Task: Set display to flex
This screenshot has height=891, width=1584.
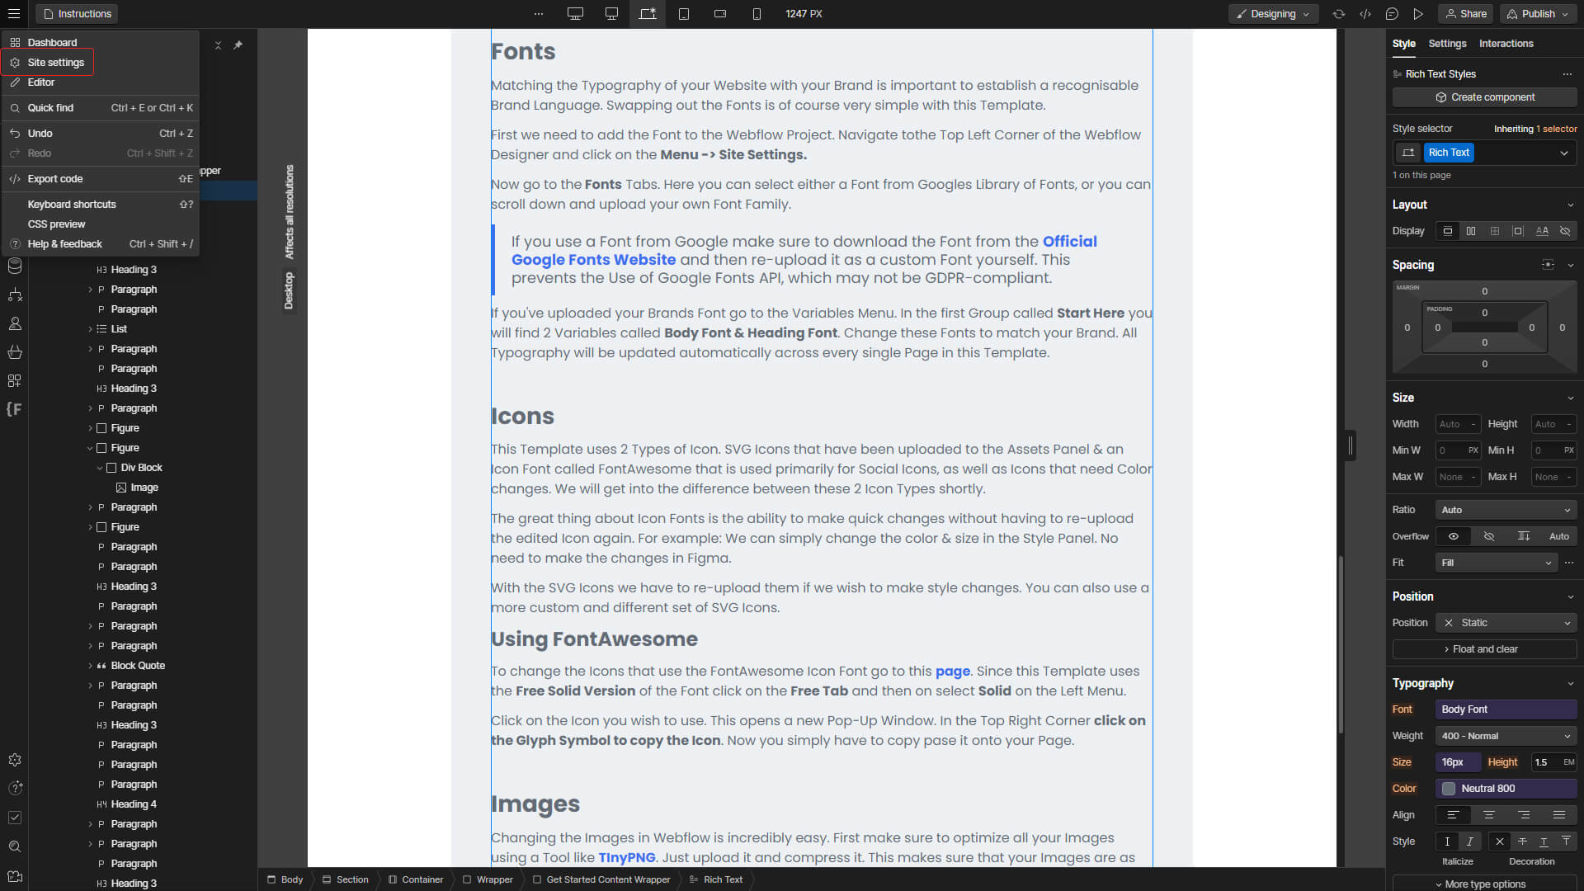Action: point(1471,231)
